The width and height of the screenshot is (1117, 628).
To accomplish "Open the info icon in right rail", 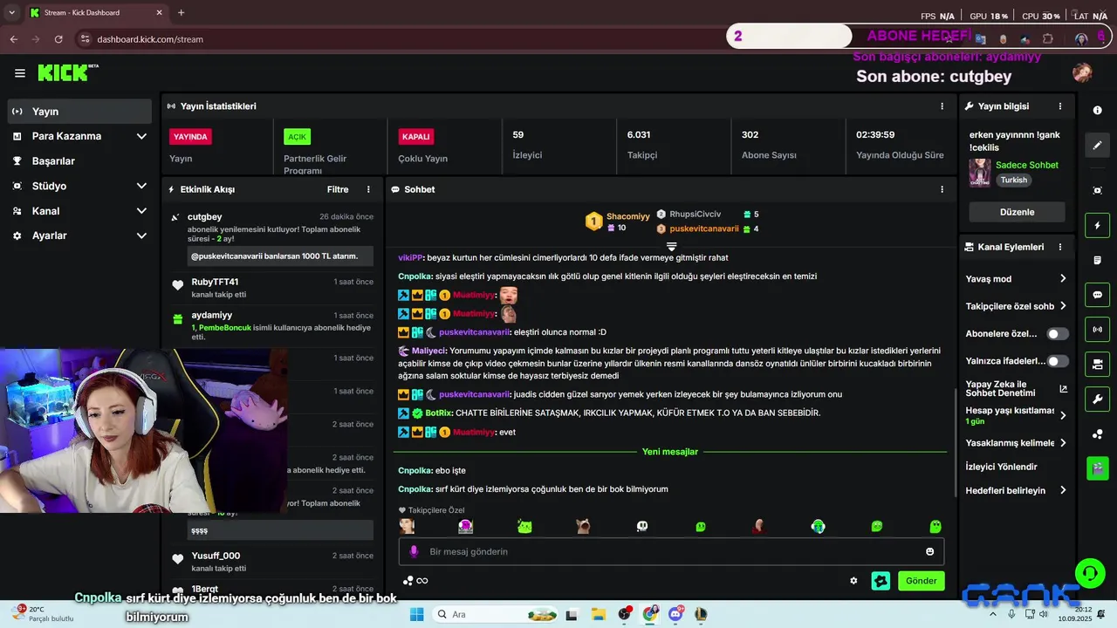I will pyautogui.click(x=1097, y=110).
